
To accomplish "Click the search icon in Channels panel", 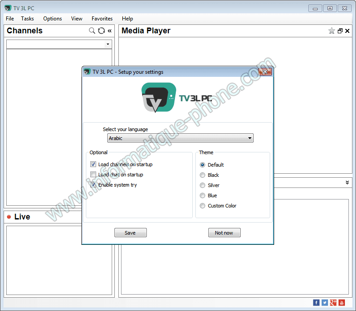I will (92, 31).
